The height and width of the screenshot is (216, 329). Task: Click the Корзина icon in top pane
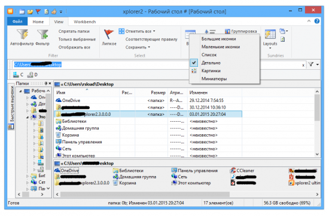59,135
